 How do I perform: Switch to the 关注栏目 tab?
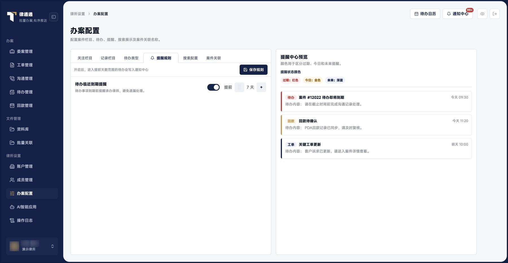[x=85, y=58]
